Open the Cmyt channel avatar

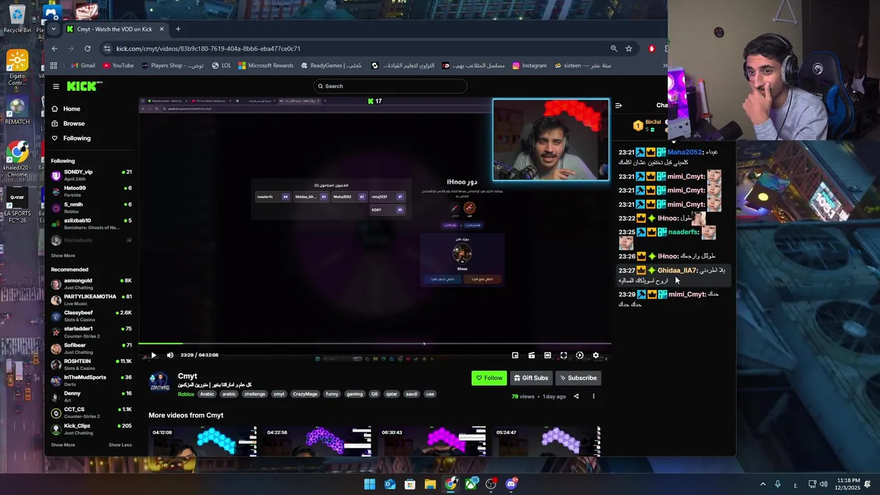coord(159,382)
